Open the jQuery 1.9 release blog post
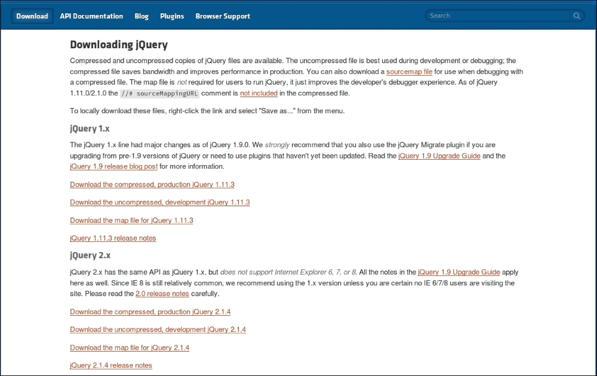The image size is (597, 376). tap(113, 166)
